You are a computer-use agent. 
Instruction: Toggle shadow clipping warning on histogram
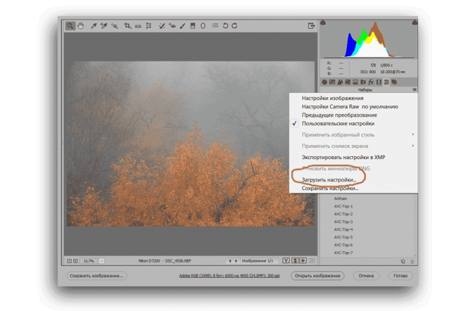(323, 22)
